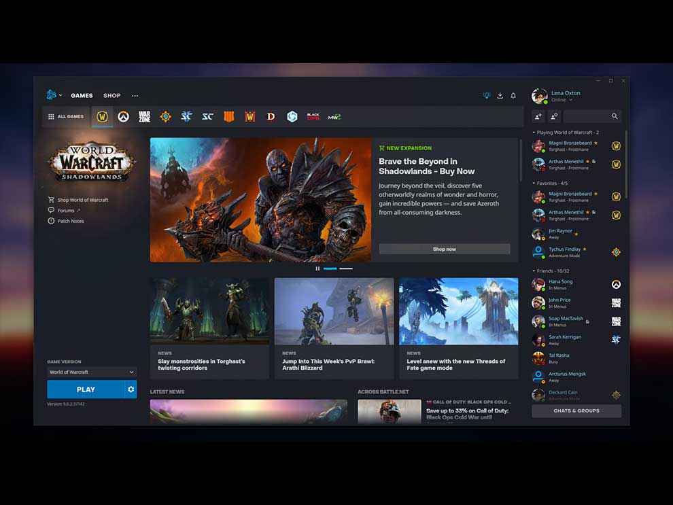Open the three-dots more menu in header
Screen dimensions: 673x505
tap(135, 96)
